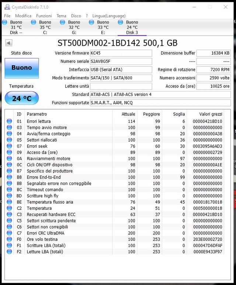Click the Dimensione buffer value 16384 KB
The image size is (236, 285).
214,53
